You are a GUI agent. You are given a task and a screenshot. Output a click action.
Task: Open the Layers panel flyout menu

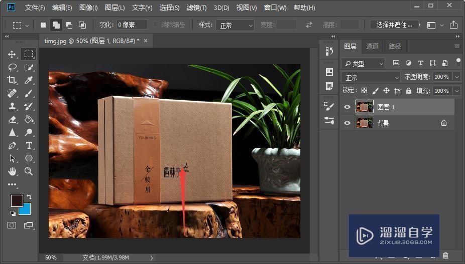456,47
